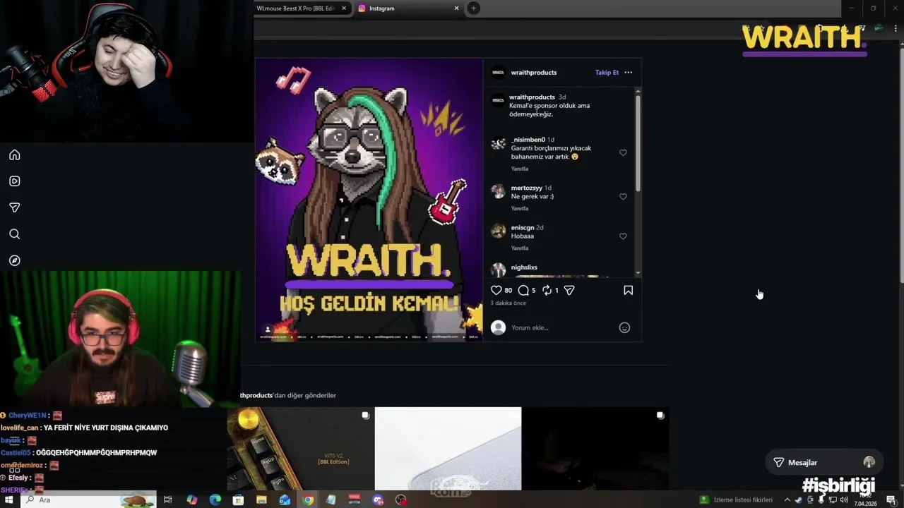Open Task View on taskbar

point(168,500)
